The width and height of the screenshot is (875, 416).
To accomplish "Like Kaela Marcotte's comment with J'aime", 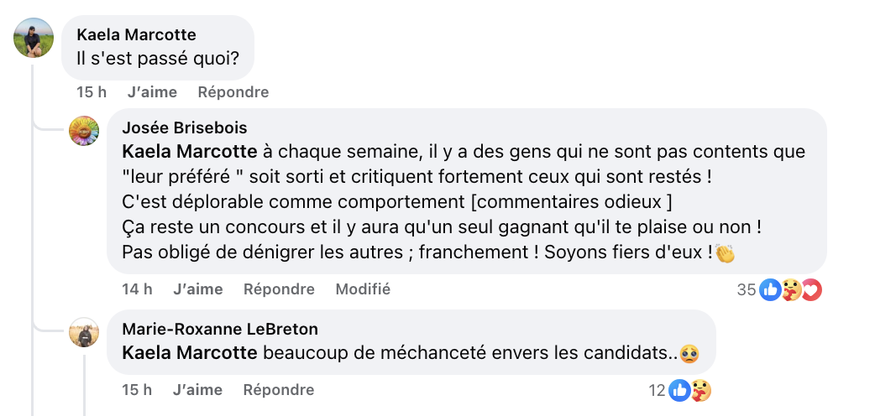I will 152,92.
